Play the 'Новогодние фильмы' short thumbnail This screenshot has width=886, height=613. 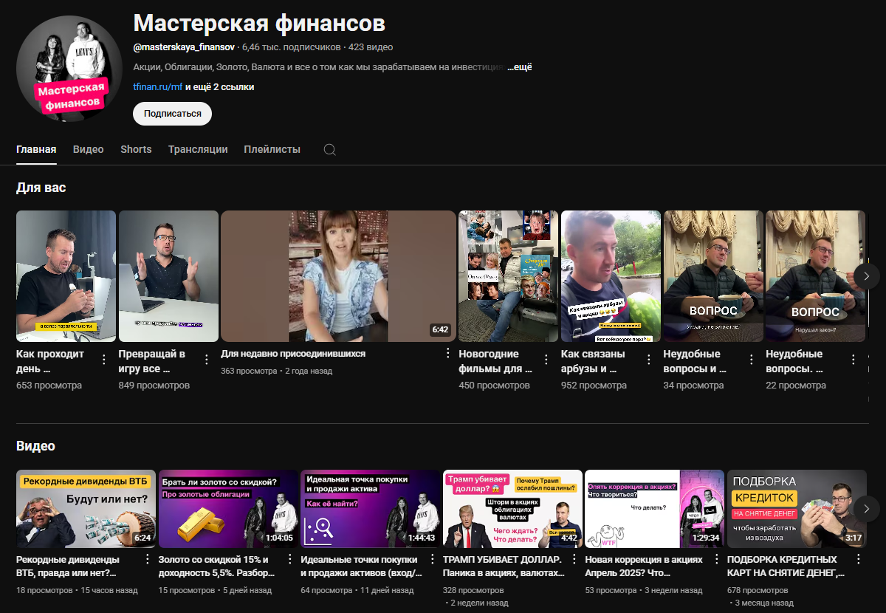(508, 276)
